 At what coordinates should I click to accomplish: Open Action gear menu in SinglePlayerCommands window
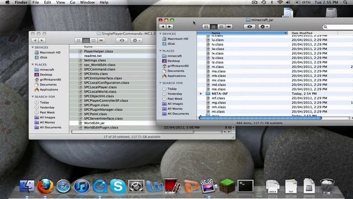click(136, 40)
